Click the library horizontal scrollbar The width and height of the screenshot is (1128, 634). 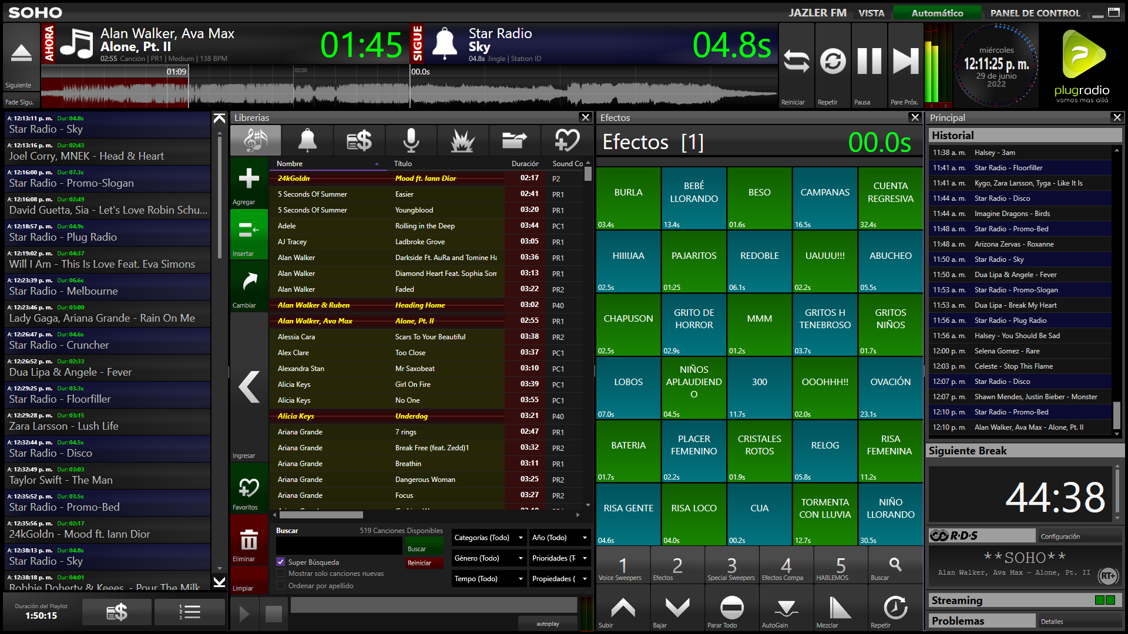point(321,515)
